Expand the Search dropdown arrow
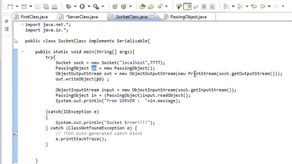Viewport: 292px width, 164px height. tap(167, 6)
